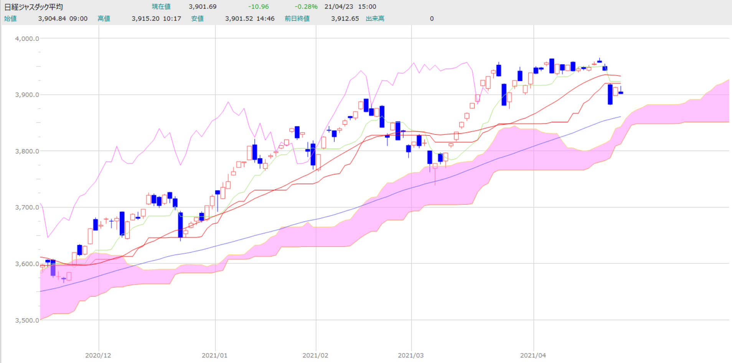Viewport: 732px width, 363px height.
Task: Select the 現在値 label
Action: point(161,7)
